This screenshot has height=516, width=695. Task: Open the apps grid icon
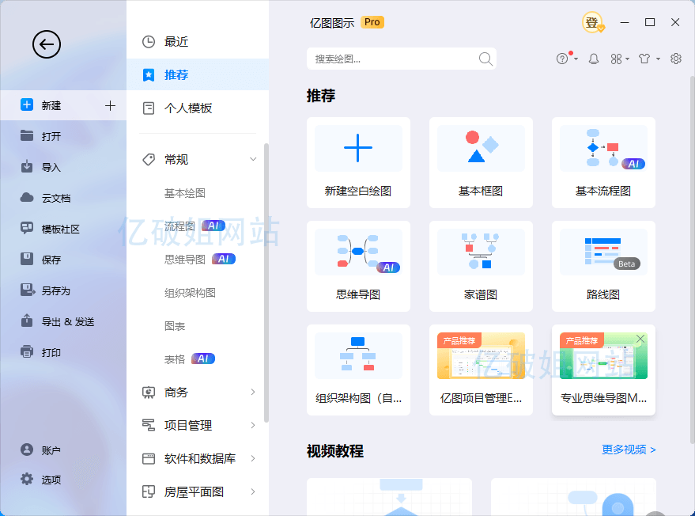coord(616,59)
